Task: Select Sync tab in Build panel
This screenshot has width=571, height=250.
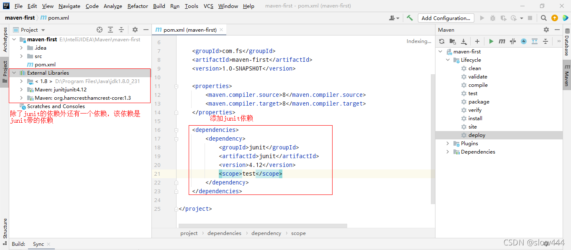Action: point(38,244)
